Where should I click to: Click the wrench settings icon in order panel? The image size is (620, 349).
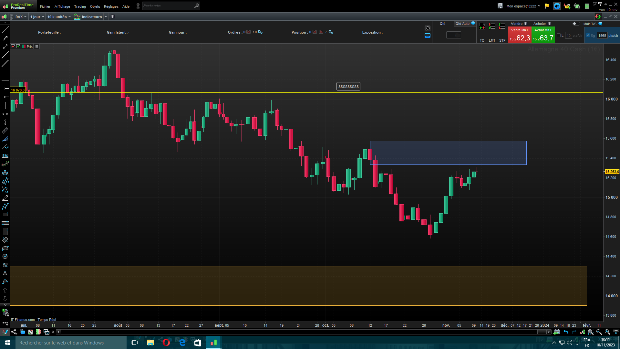[x=428, y=28]
